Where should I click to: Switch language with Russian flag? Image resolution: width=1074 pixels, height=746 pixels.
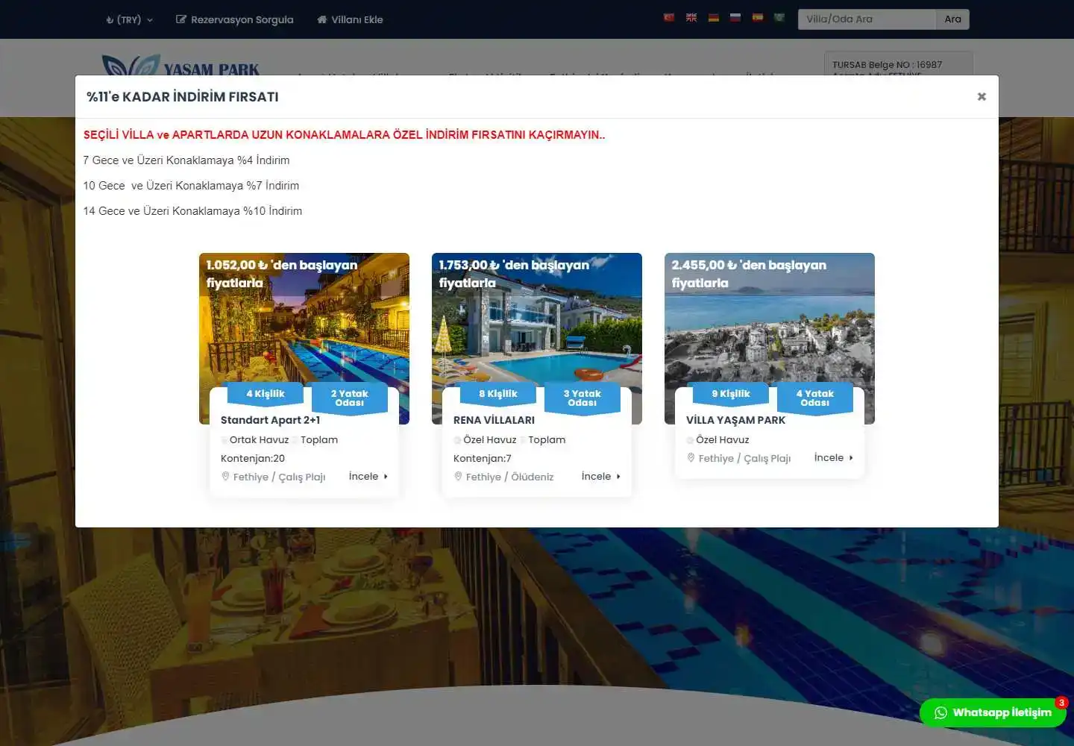pos(735,17)
